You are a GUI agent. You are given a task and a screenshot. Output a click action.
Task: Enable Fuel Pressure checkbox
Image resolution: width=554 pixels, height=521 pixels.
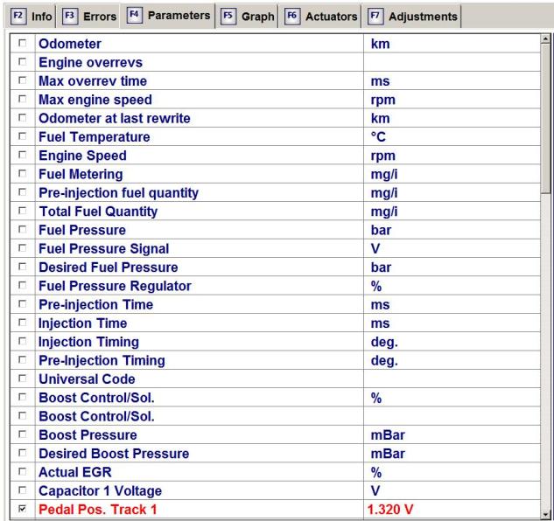click(20, 230)
